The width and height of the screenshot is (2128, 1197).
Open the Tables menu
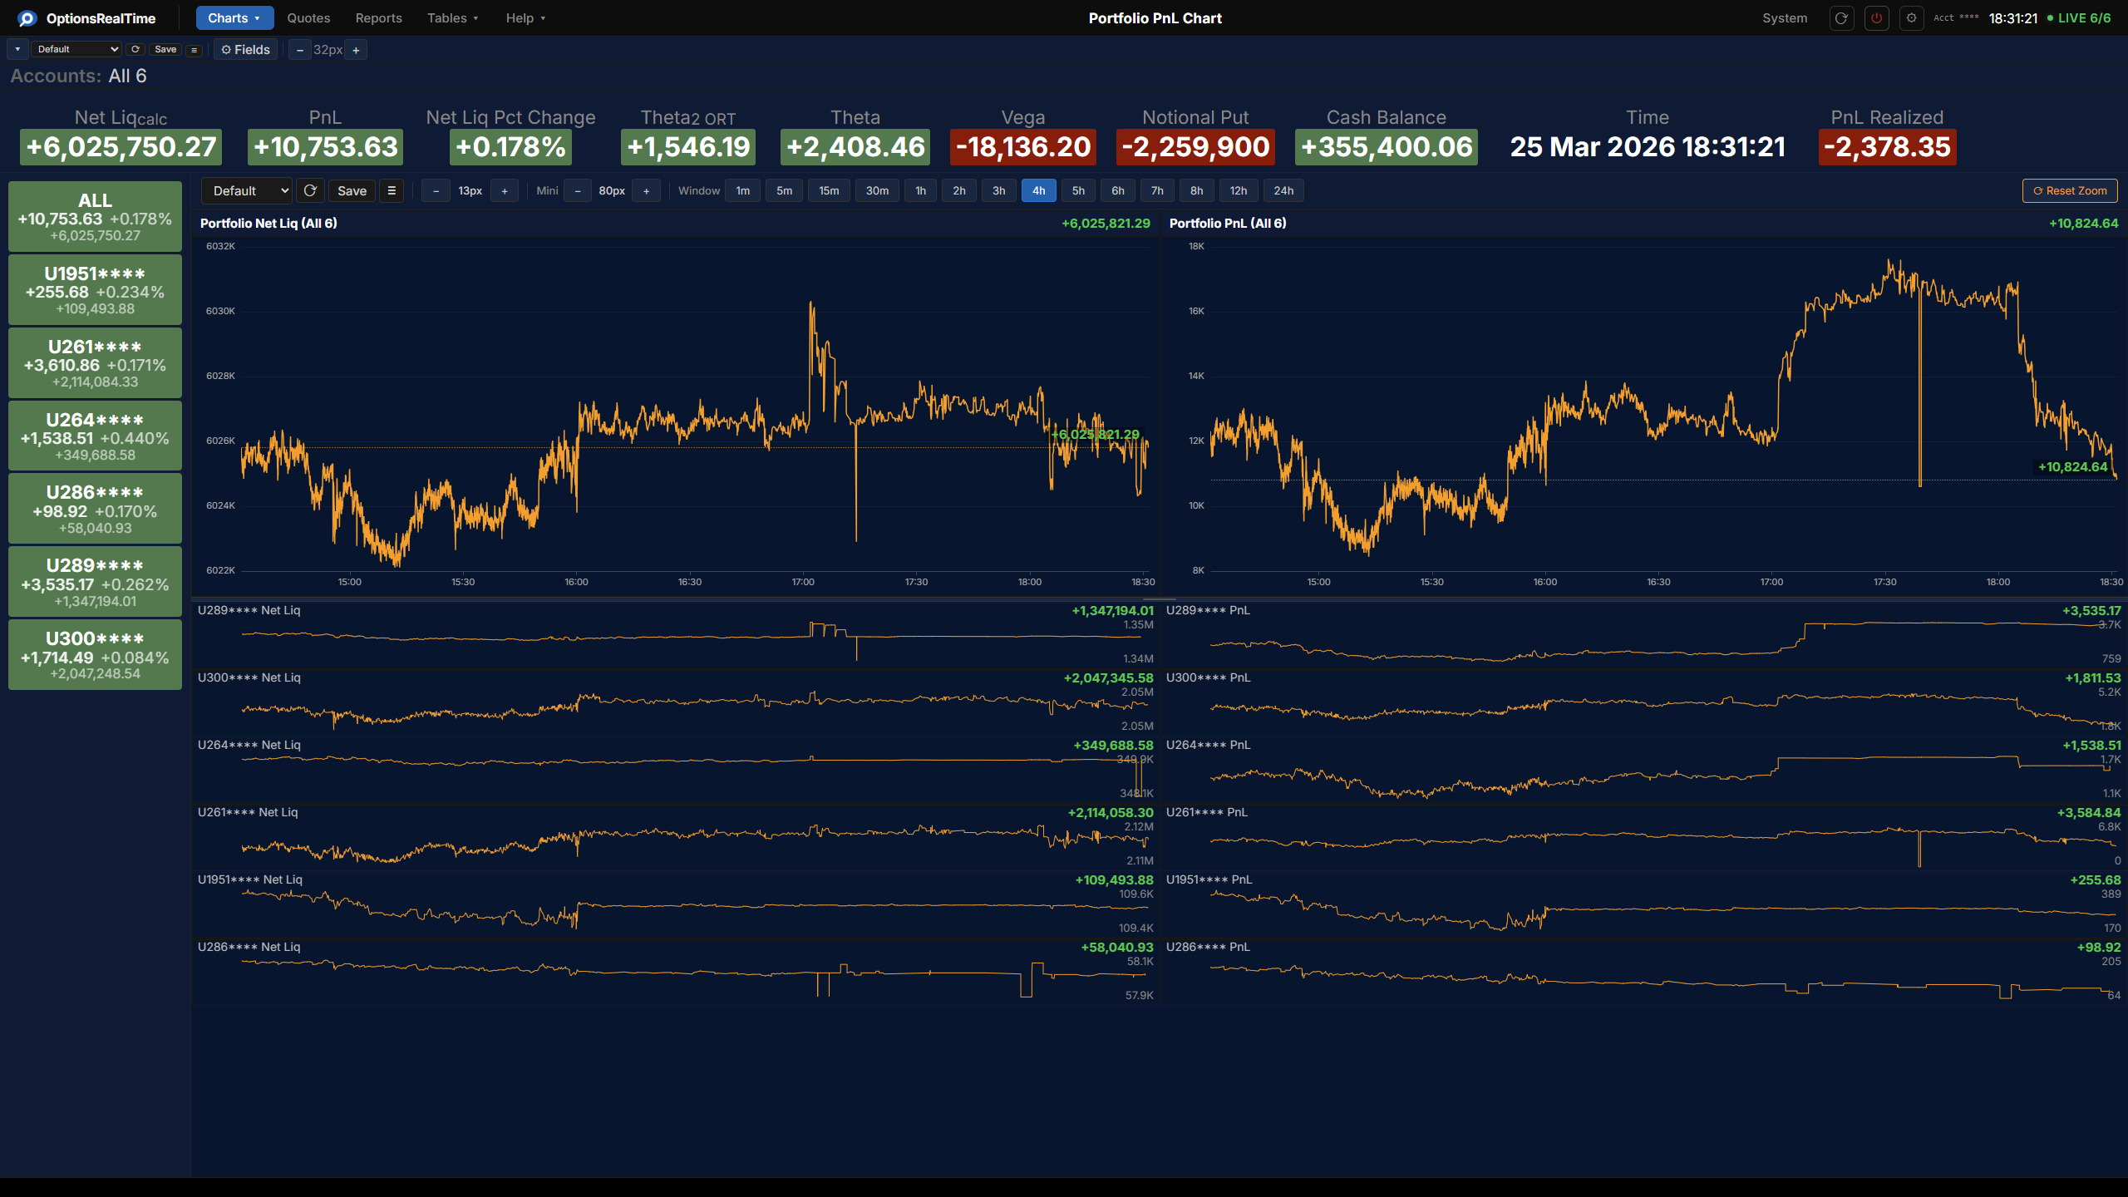452,17
